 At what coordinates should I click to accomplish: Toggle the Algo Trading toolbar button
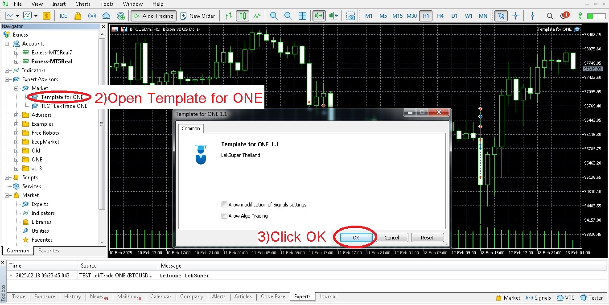[153, 16]
